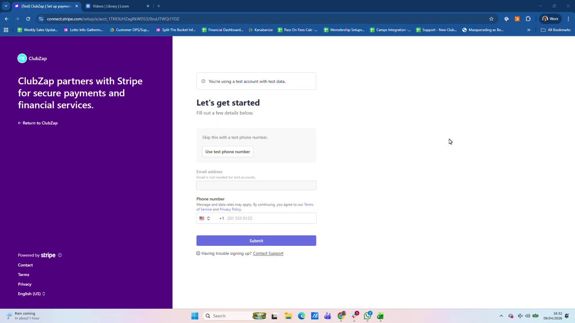Open Chrome three-dot menu
The width and height of the screenshot is (575, 323).
point(568,19)
